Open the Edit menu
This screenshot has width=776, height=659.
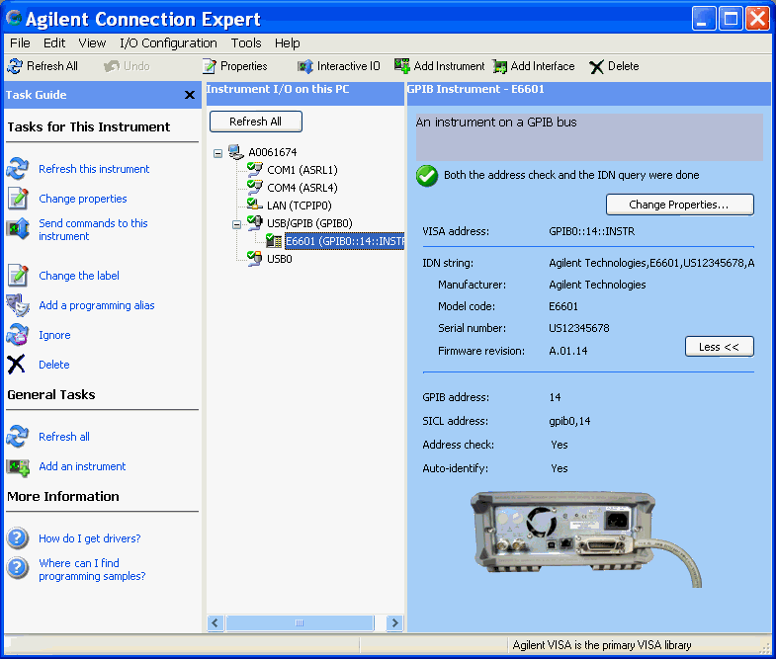point(54,43)
